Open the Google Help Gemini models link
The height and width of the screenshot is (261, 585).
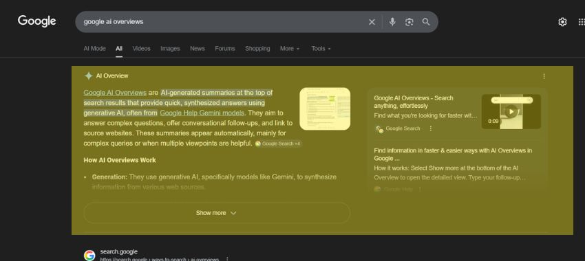[x=202, y=113]
